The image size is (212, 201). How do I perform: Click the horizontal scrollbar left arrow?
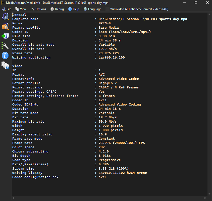[13, 198]
